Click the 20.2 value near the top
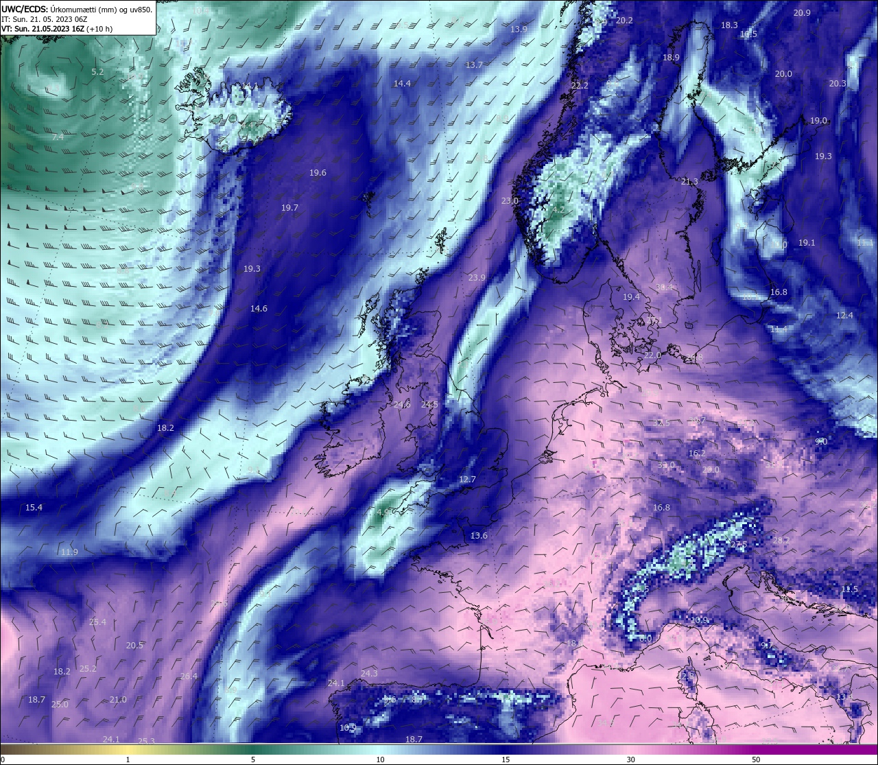Image resolution: width=878 pixels, height=765 pixels. tap(624, 21)
